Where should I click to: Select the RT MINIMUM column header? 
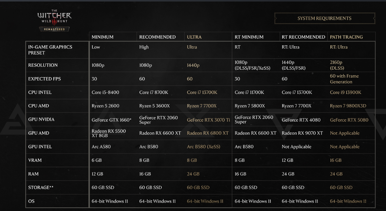pos(249,37)
